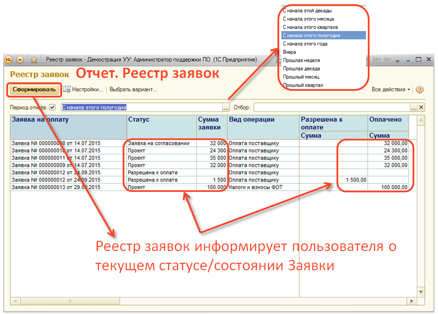This screenshot has width=438, height=314.
Task: Click the help question mark icon
Action: [x=420, y=89]
